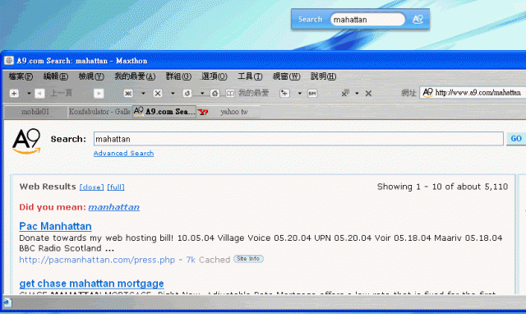
Task: Open dropdown beside refresh icon
Action: coord(202,93)
